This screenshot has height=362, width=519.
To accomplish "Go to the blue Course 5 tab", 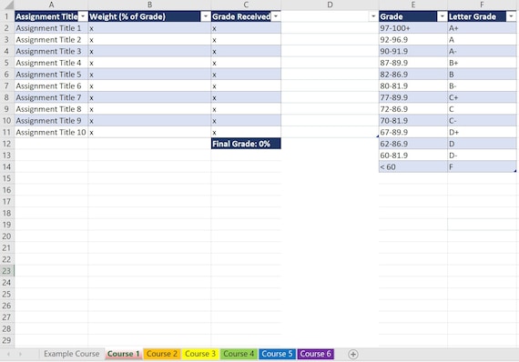I will coord(277,354).
